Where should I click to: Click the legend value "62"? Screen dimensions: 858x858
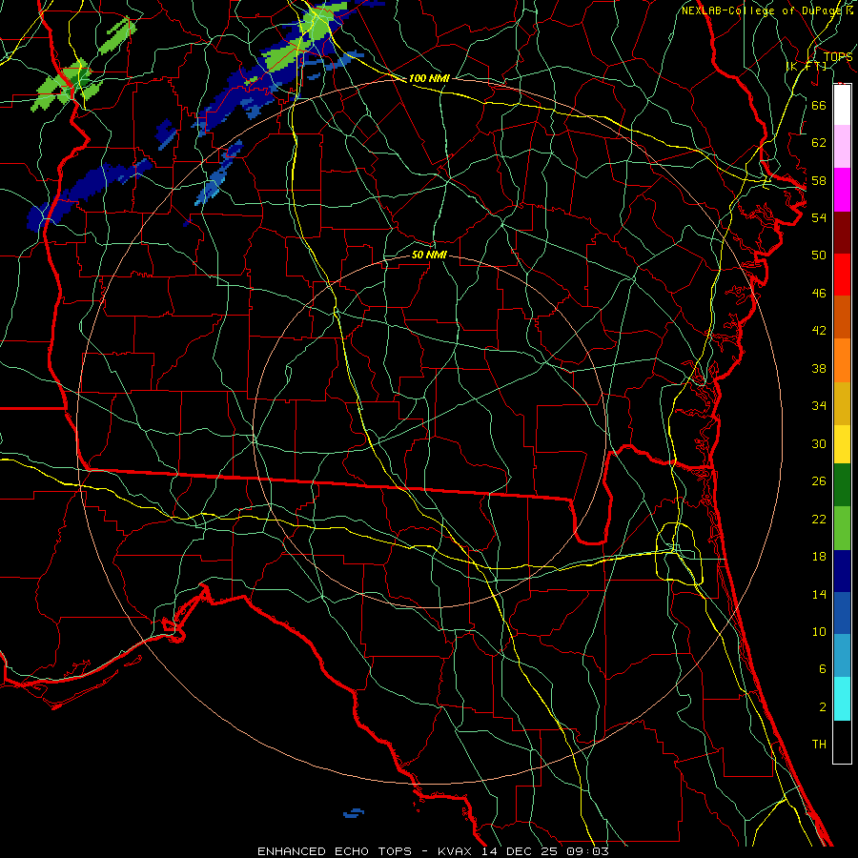pos(819,143)
